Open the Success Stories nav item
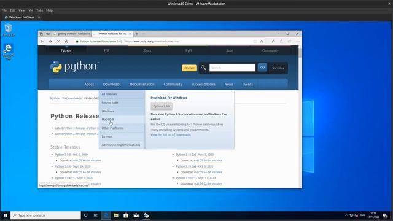 tap(203, 85)
